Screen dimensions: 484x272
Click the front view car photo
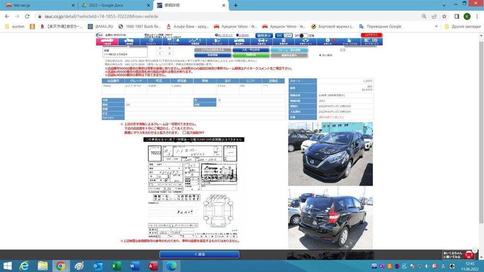pos(330,154)
